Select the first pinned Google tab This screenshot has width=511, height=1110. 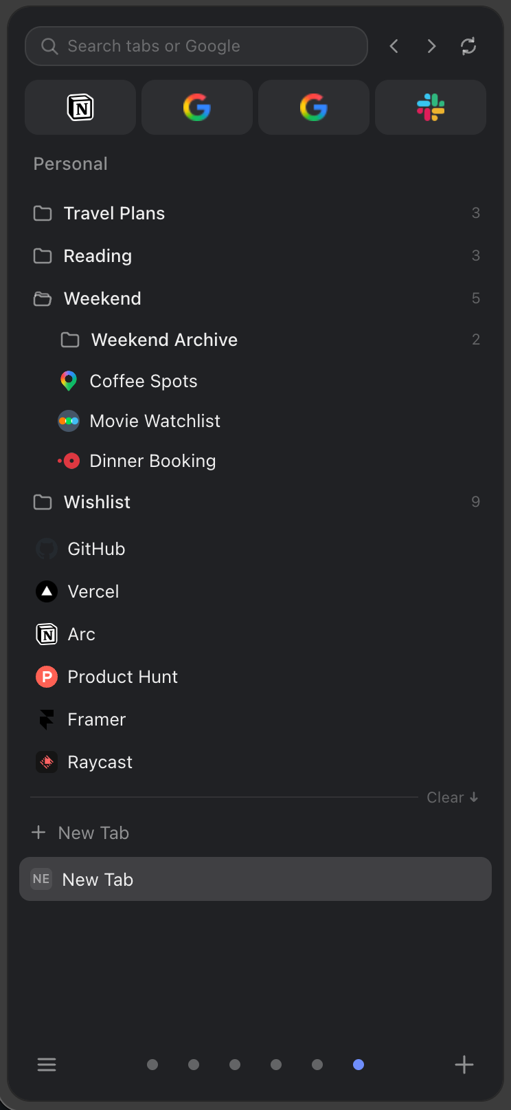click(196, 107)
